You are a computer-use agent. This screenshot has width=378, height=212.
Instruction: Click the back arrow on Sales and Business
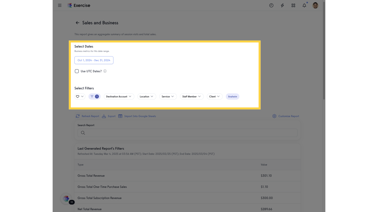[77, 23]
